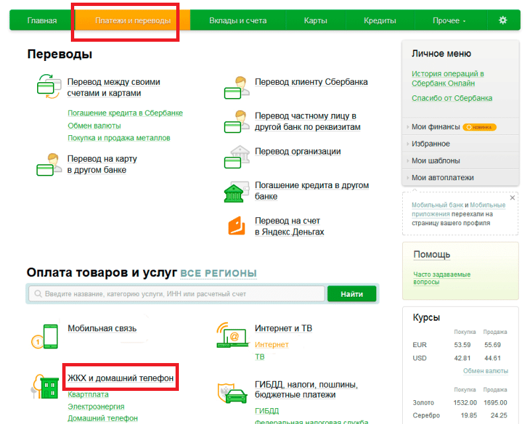Click Internet and TV laptop icon
Screen dimensions: 530x424
coord(233,335)
